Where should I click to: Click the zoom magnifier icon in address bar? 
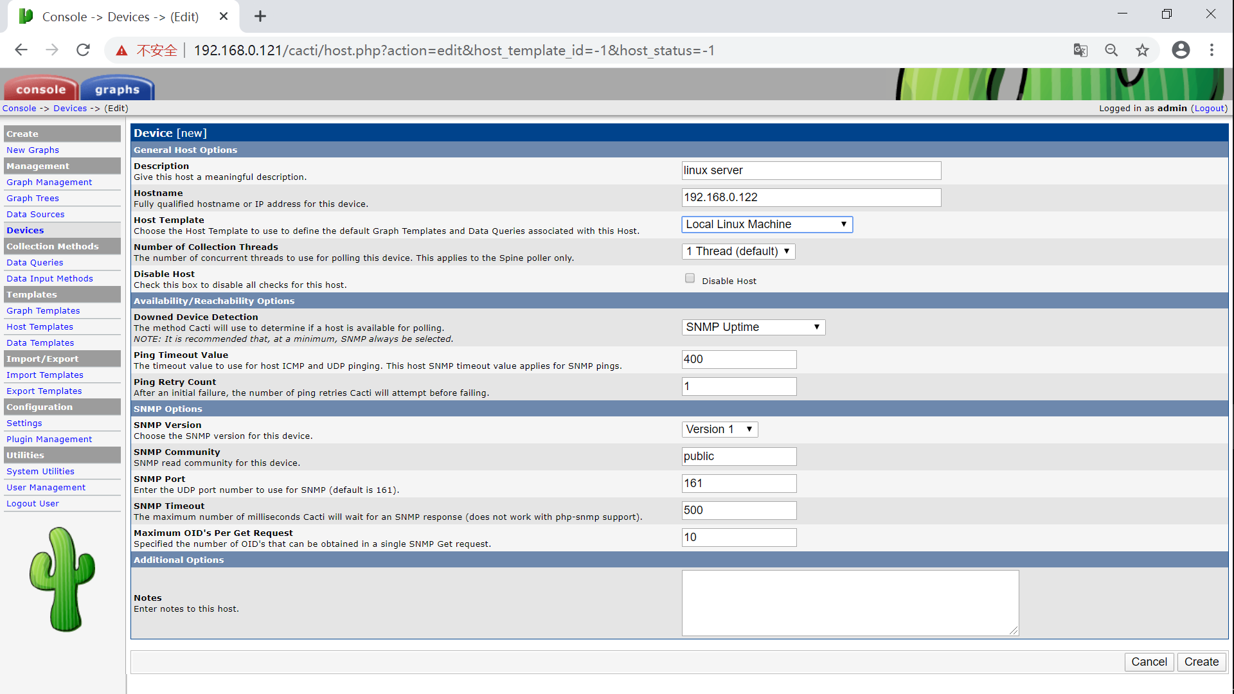click(1111, 50)
